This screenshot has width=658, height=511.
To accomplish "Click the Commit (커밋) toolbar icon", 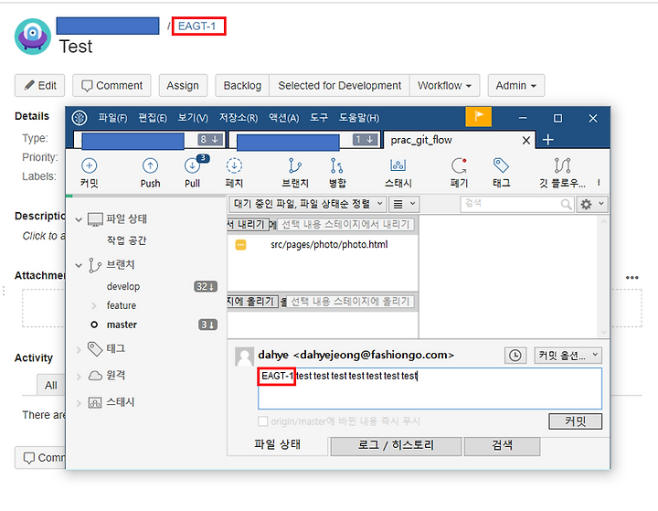I will coord(89,165).
